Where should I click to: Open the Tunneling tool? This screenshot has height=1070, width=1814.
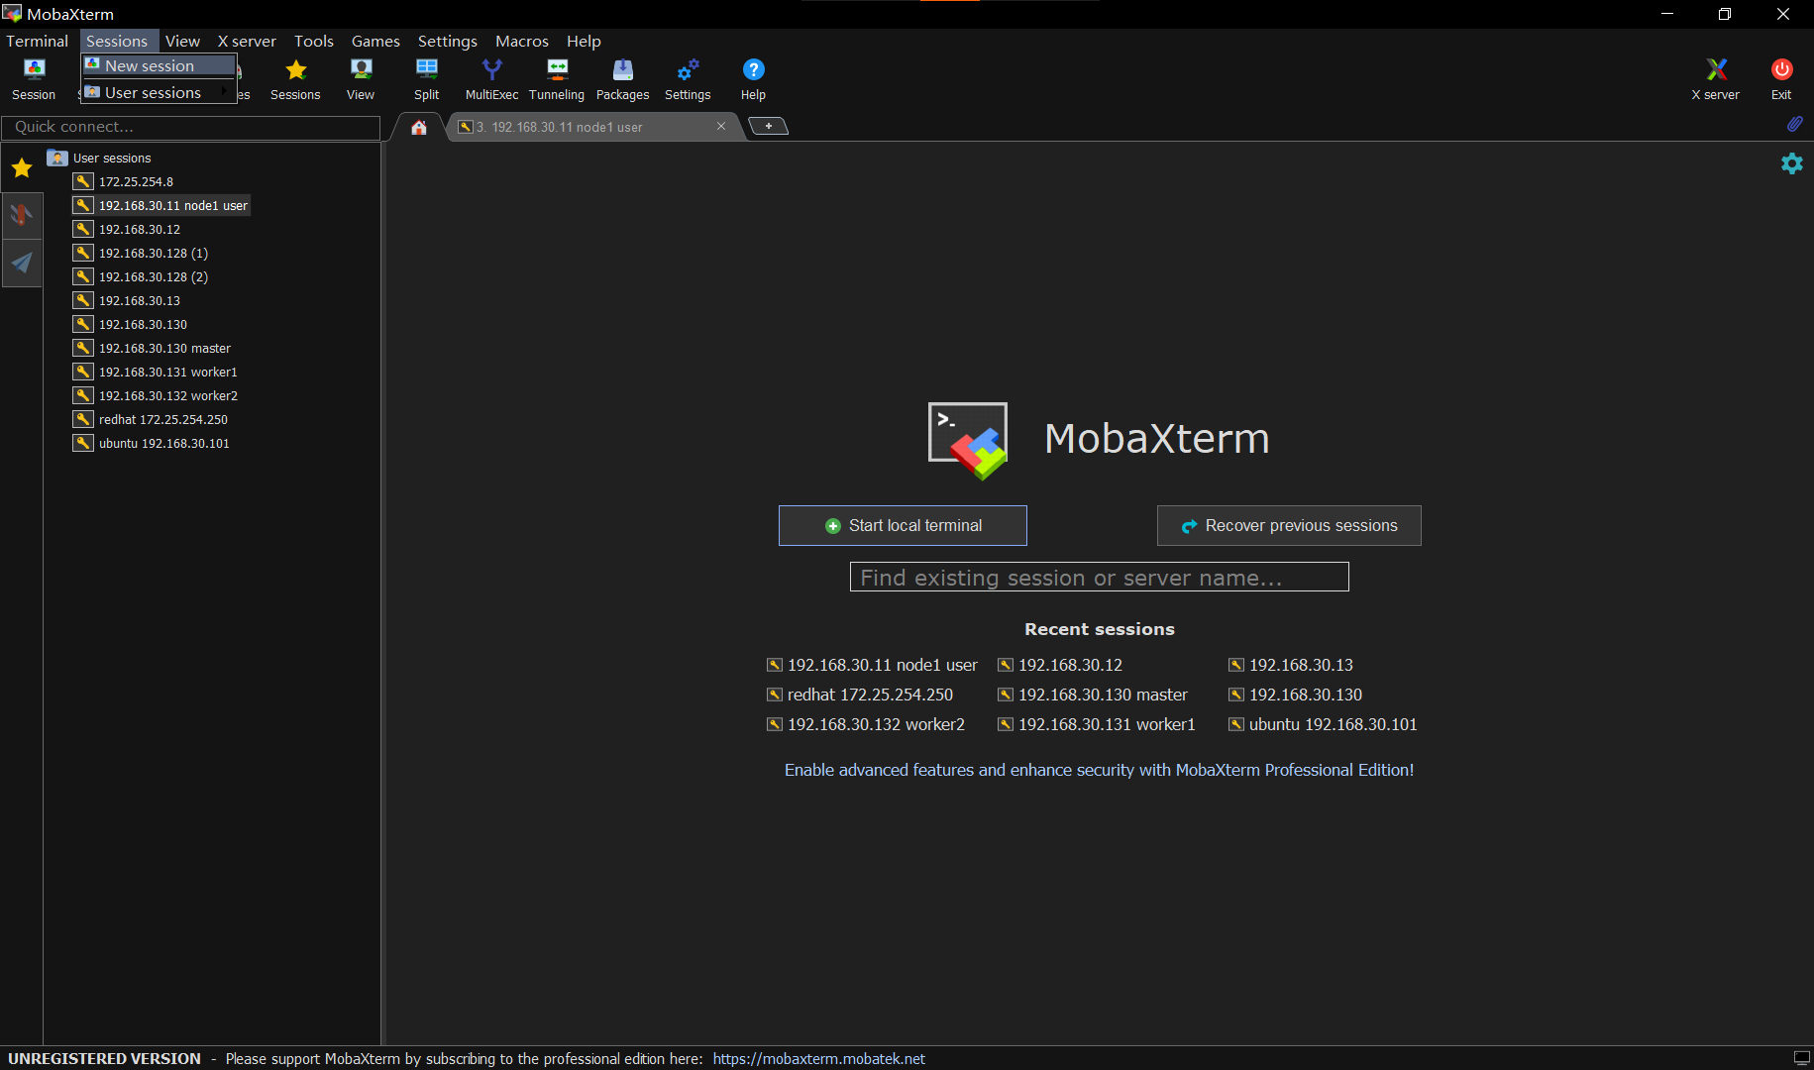click(x=557, y=79)
